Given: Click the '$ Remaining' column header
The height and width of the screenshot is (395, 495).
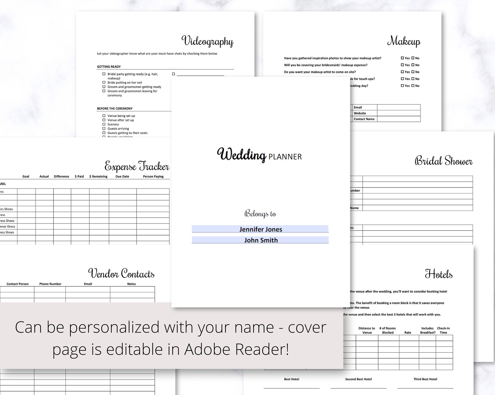Looking at the screenshot, I should [98, 176].
